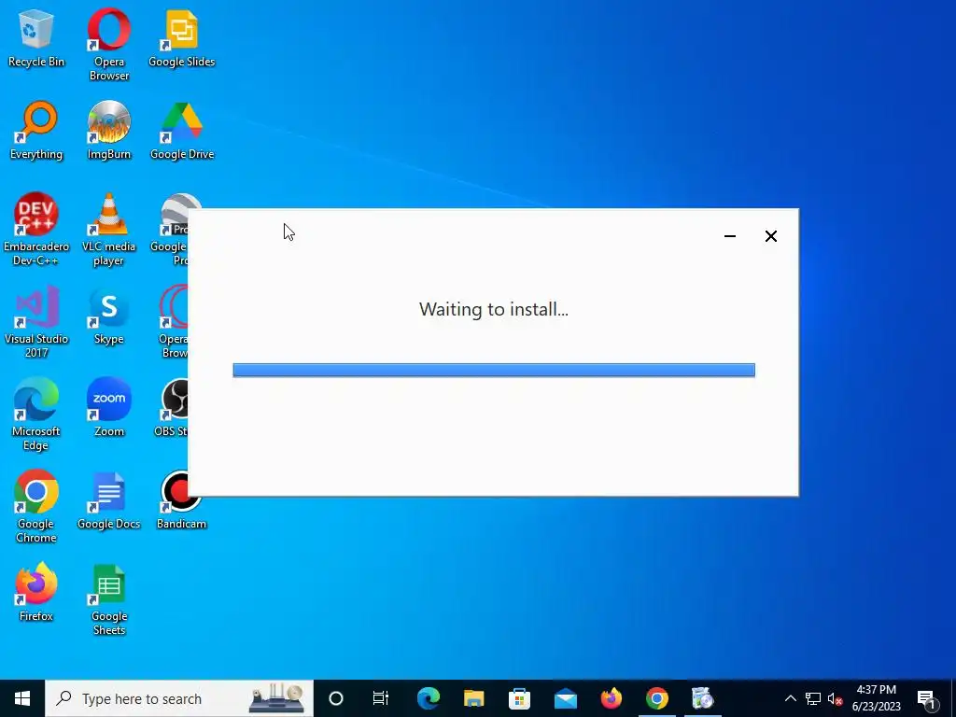Open the Mail app from the taskbar
Screen dimensions: 956x717
[x=565, y=698]
